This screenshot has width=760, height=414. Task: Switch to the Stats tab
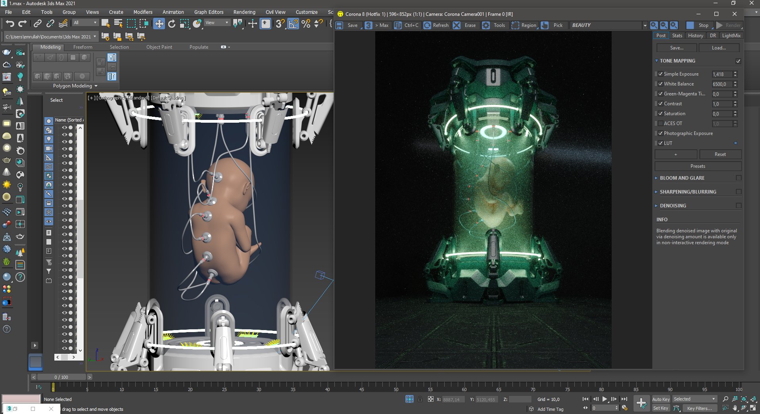[677, 36]
